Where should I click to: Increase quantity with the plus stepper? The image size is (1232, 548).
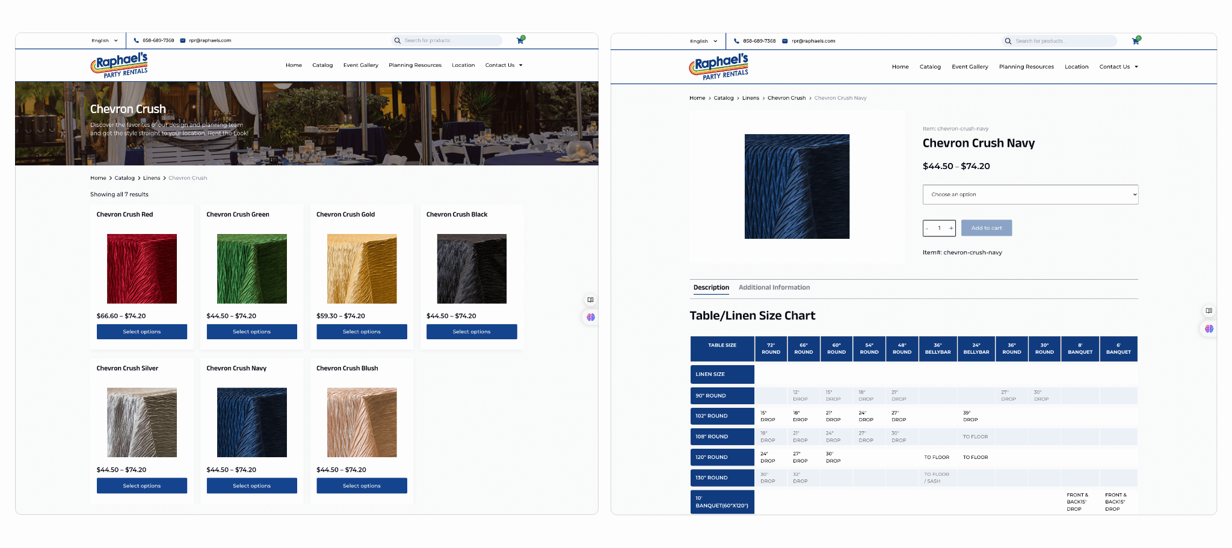(x=950, y=228)
